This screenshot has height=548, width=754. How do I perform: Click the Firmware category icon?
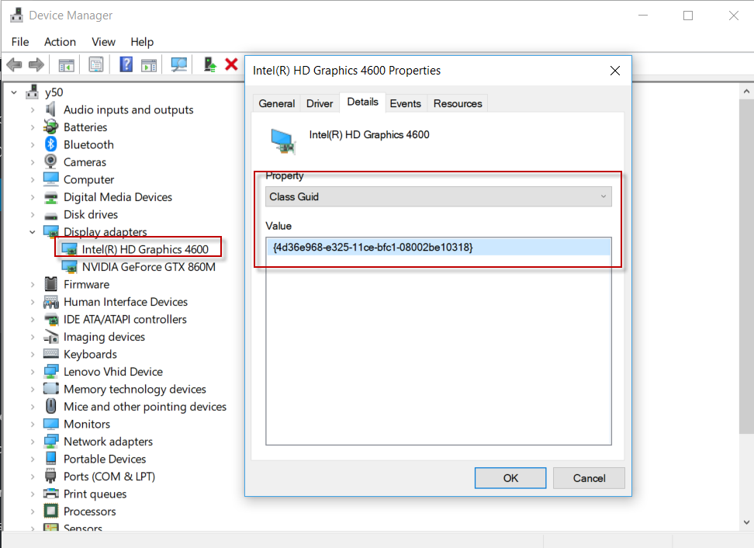(51, 284)
